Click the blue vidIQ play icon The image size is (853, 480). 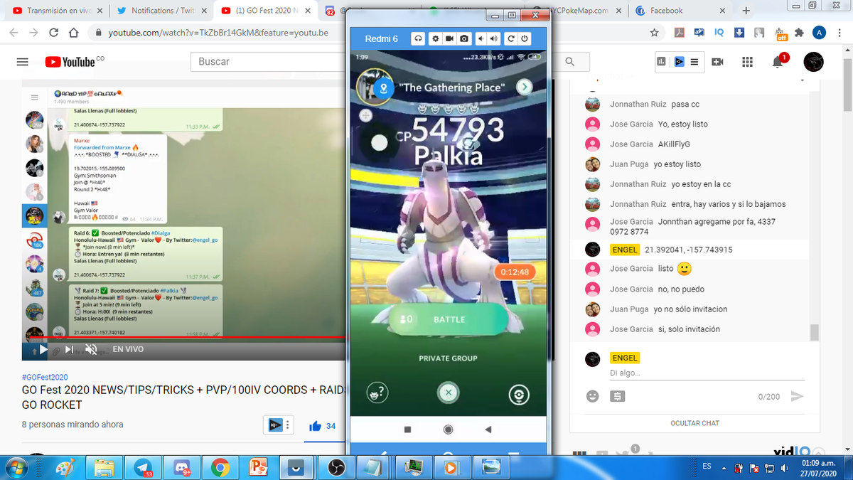click(x=678, y=62)
